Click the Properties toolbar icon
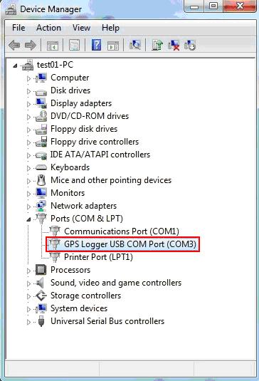This screenshot has width=259, height=381. click(74, 45)
